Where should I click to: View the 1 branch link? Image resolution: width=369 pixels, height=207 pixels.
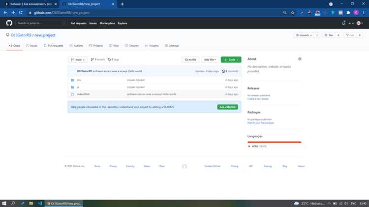point(98,59)
